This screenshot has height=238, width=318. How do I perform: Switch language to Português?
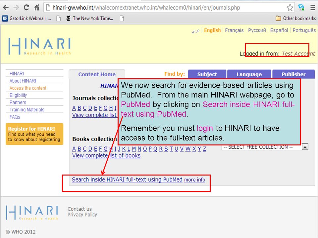coord(304,30)
